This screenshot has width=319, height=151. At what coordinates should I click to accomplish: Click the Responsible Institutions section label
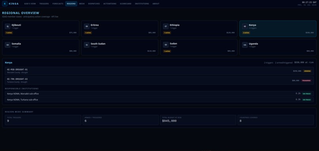22,89
